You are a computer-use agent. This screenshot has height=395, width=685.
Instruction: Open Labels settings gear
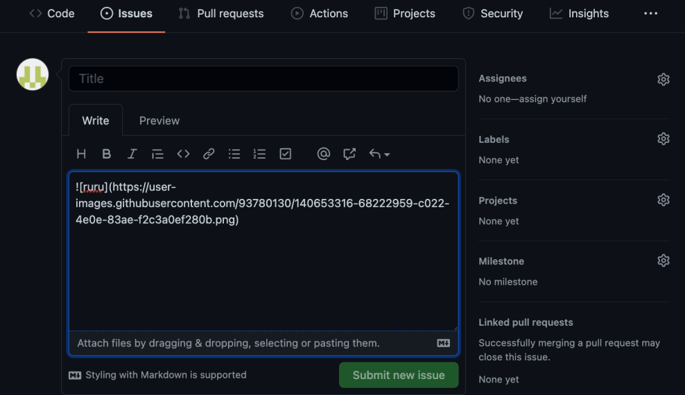663,139
